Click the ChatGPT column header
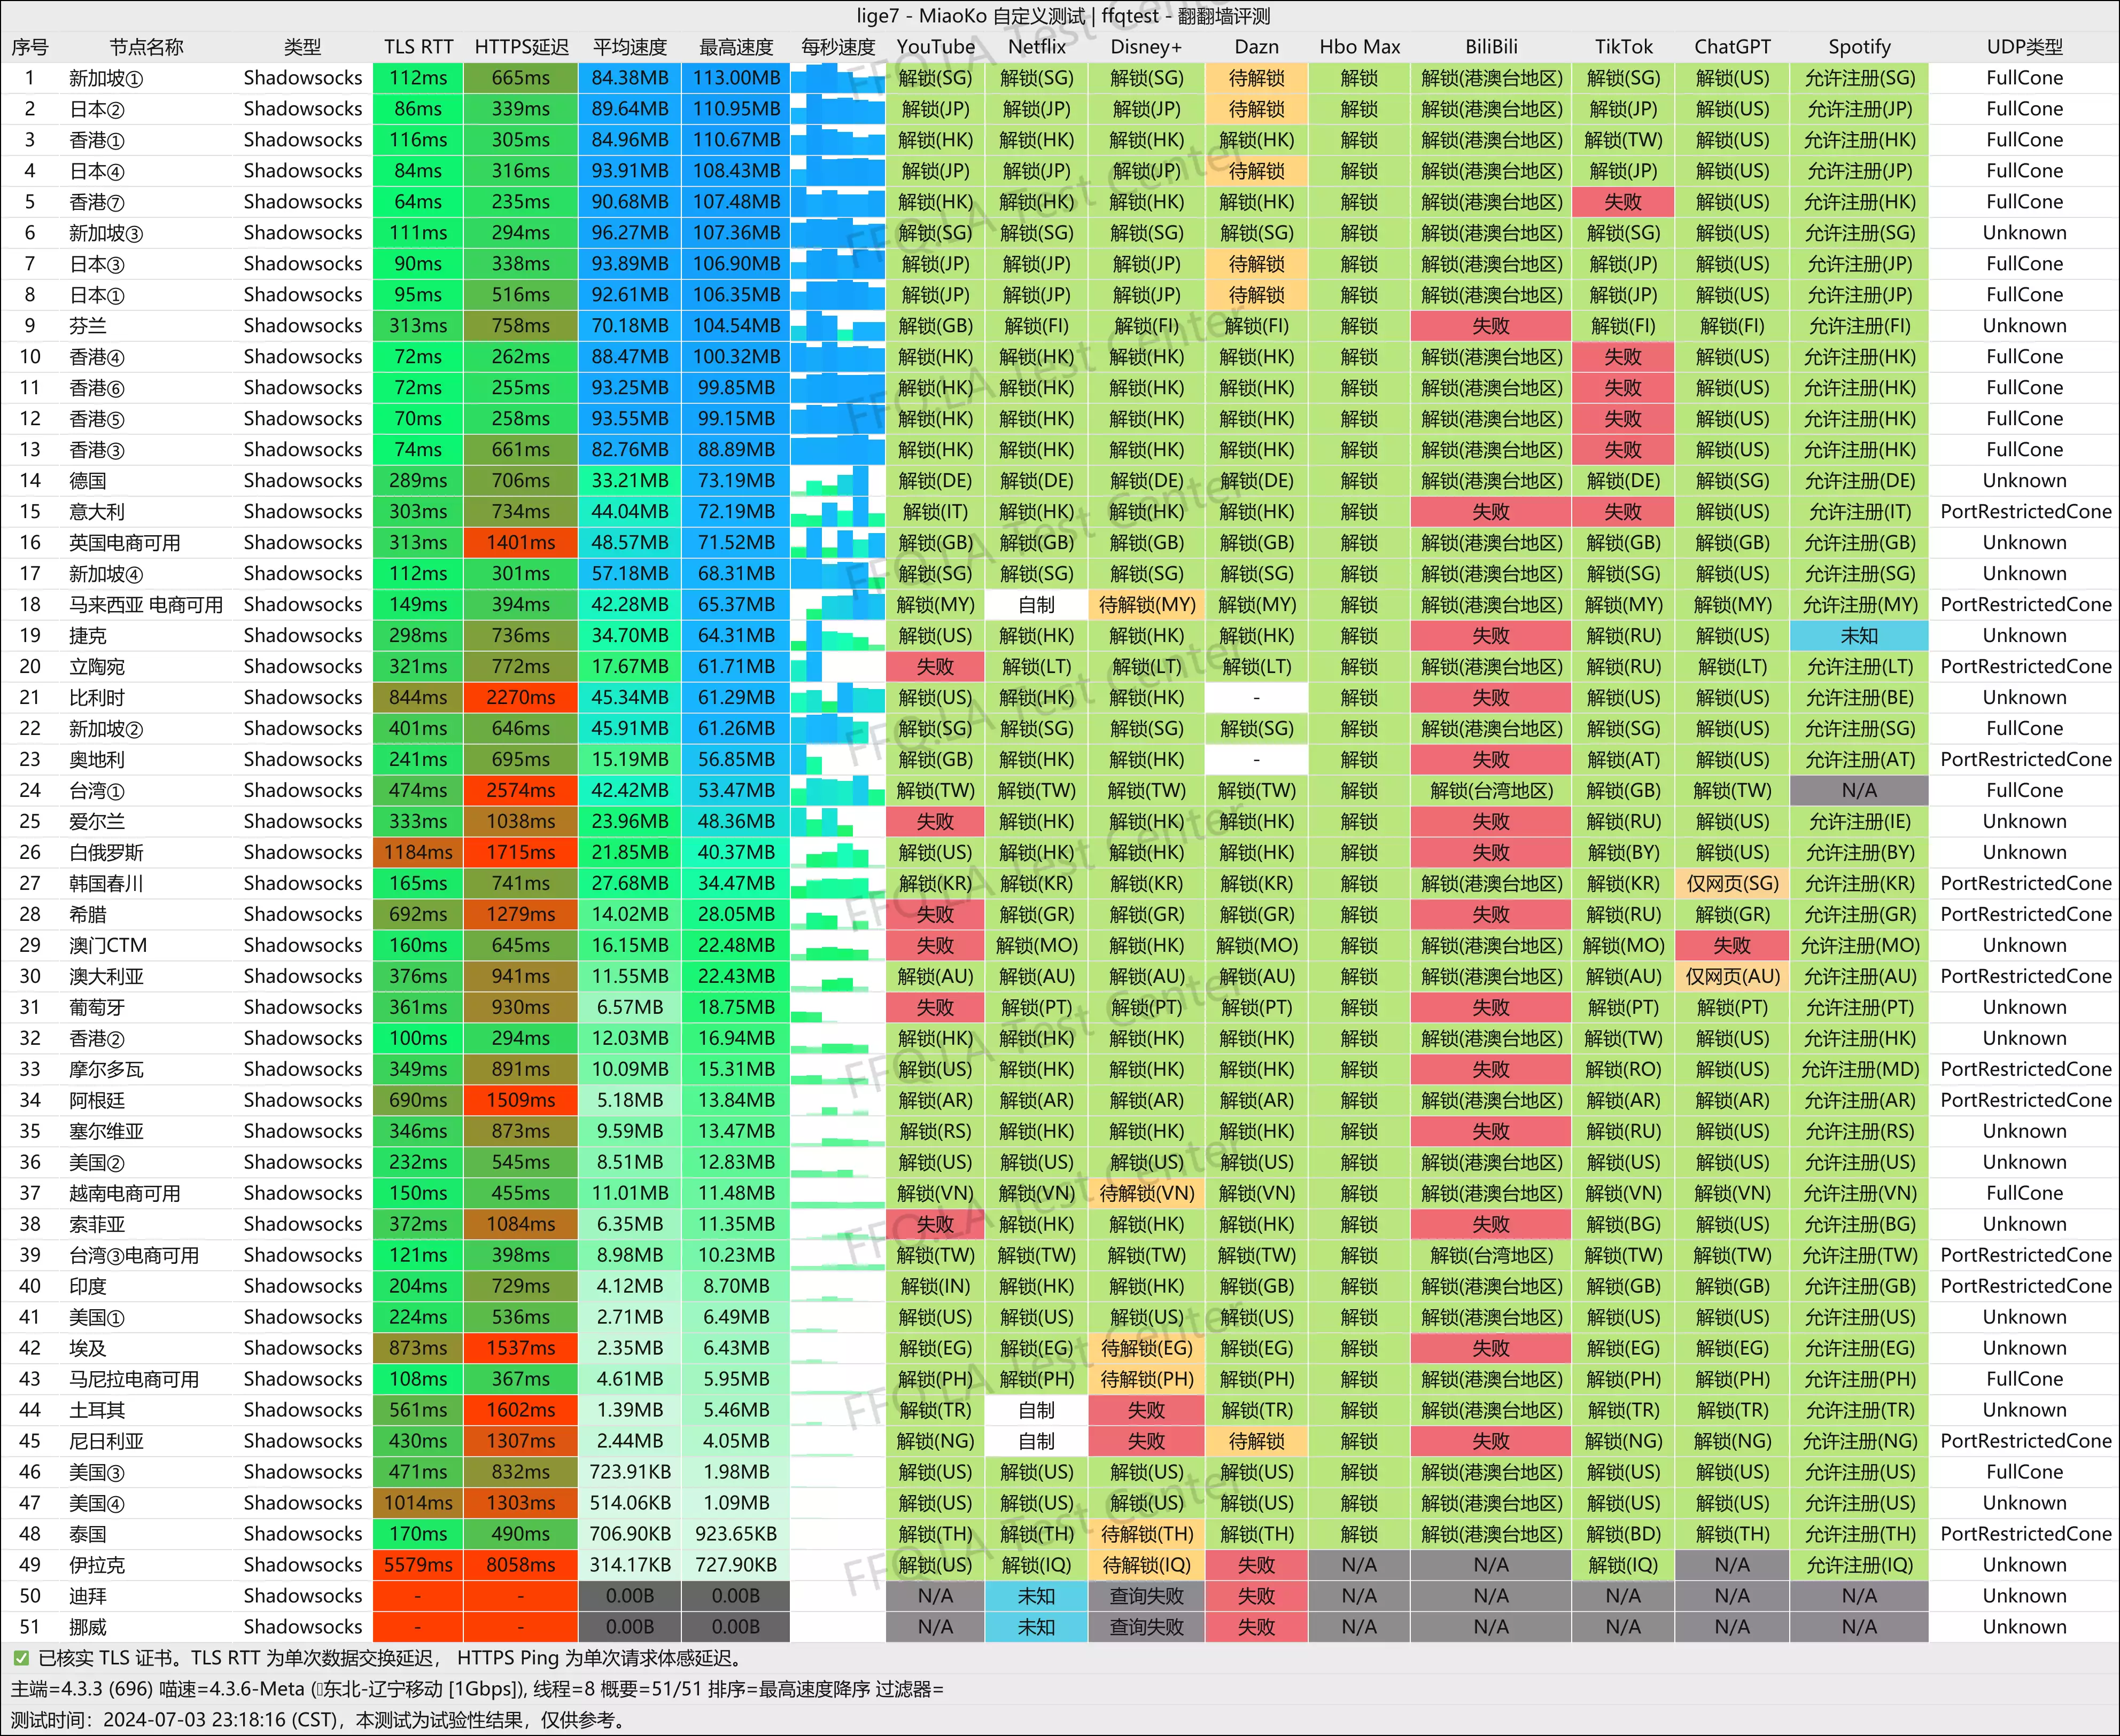The image size is (2120, 1736). pos(1732,47)
